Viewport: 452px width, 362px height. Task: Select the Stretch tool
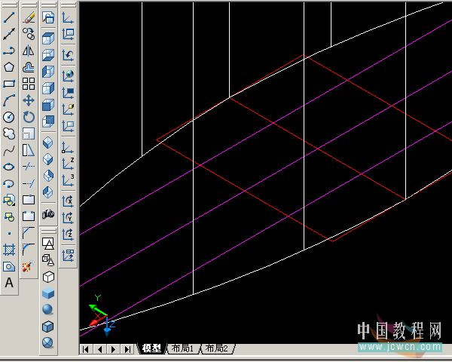(29, 150)
